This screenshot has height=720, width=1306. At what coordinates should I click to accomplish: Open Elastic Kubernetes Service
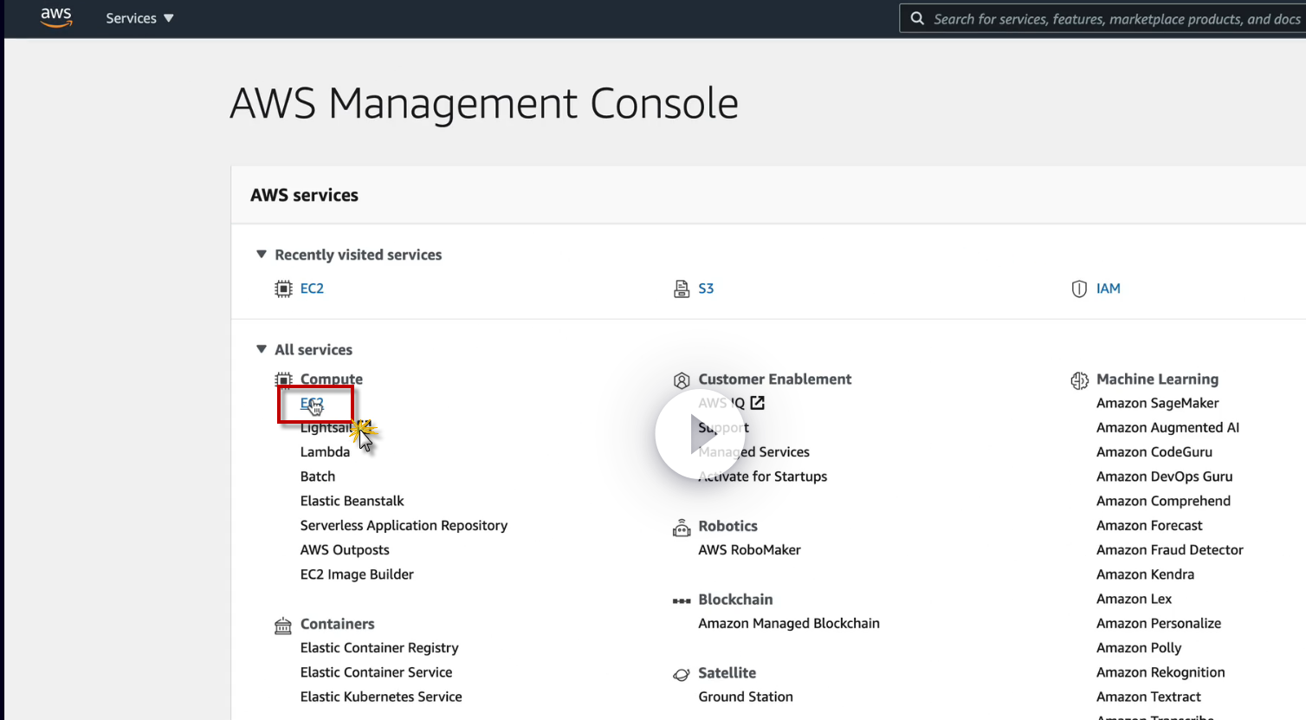click(381, 697)
